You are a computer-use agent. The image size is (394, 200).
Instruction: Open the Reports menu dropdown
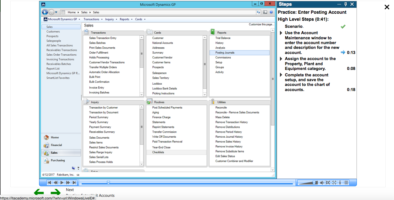126,19
